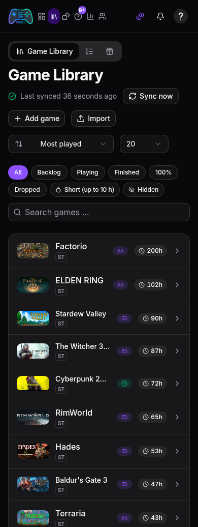This screenshot has height=527, width=198.
Task: Expand the Factorio row chevron
Action: coord(177,251)
